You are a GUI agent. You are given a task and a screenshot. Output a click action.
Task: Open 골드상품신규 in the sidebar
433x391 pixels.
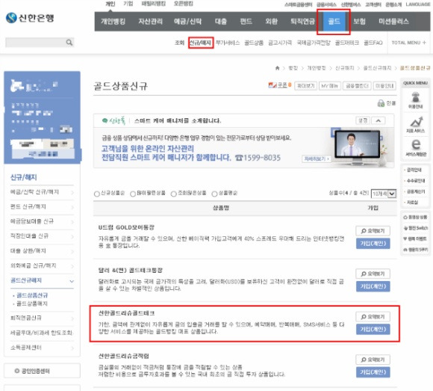(32, 295)
